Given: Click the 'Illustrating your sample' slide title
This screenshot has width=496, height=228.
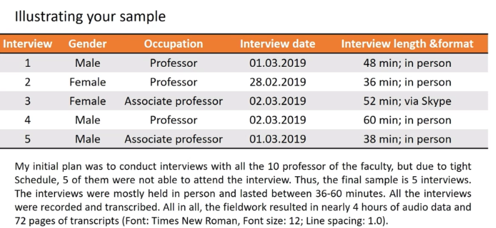Looking at the screenshot, I should coord(90,17).
